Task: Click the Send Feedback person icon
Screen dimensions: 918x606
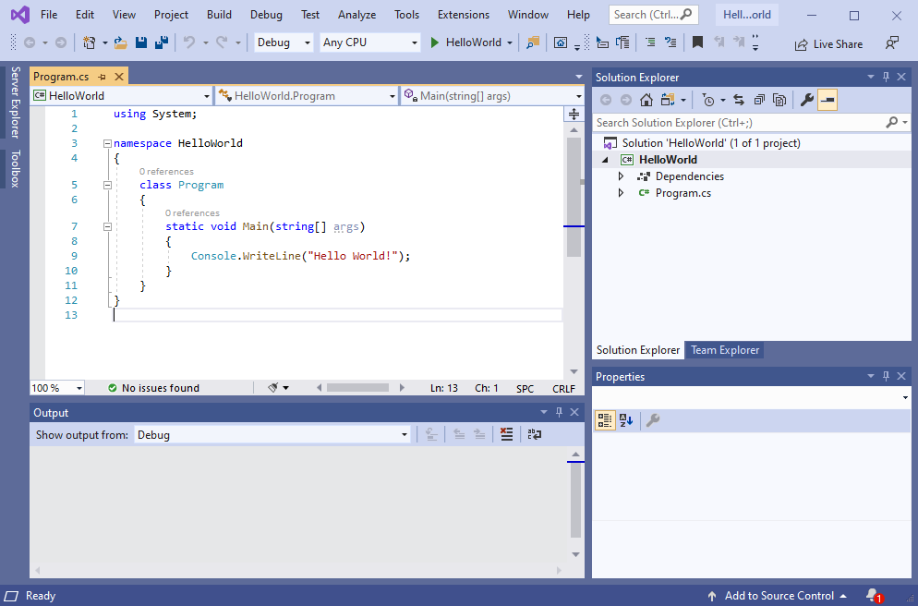Action: 891,42
